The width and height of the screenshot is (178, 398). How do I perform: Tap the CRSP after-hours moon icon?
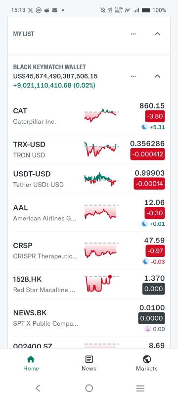pos(145,262)
